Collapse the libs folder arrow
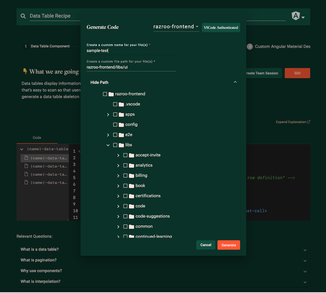 point(108,145)
